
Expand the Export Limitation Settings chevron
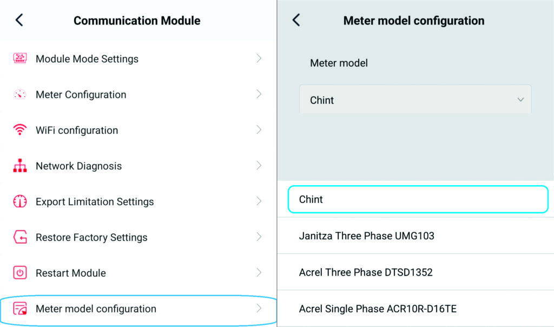[259, 201]
